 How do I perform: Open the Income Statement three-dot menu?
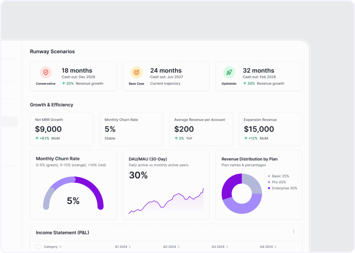pos(294,231)
